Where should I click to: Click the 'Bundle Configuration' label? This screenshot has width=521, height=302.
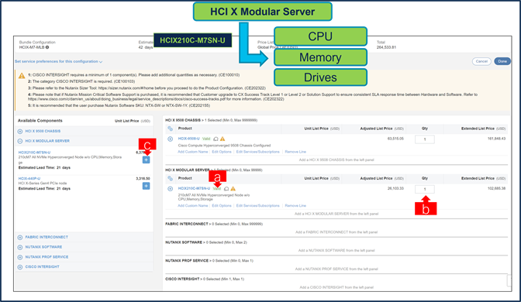tap(37, 43)
